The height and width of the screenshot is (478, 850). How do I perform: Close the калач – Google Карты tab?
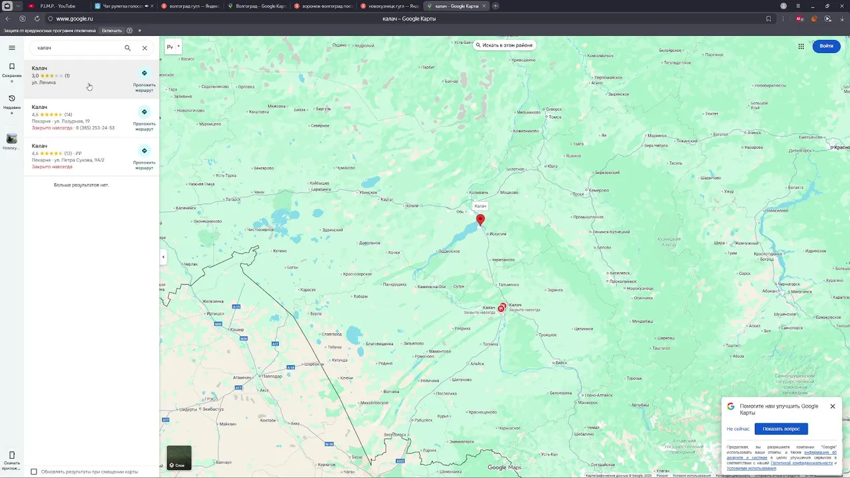point(483,6)
